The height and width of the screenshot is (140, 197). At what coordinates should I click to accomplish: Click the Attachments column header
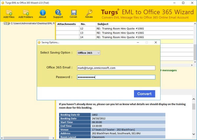tap(67, 24)
